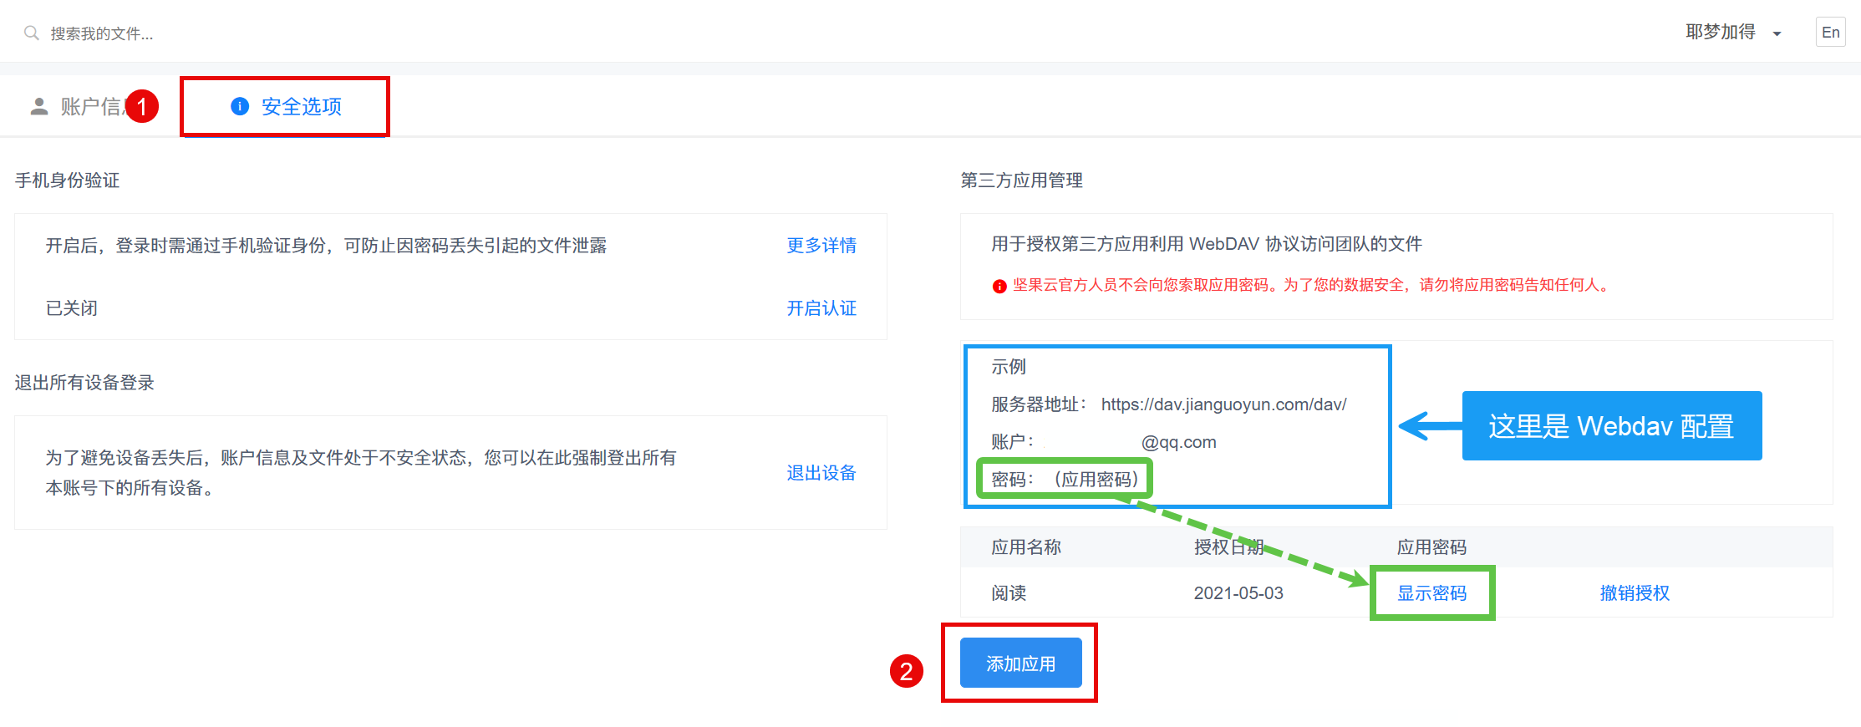Click 退出设备 to log out all devices
Viewport: 1861px width, 727px height.
(821, 473)
